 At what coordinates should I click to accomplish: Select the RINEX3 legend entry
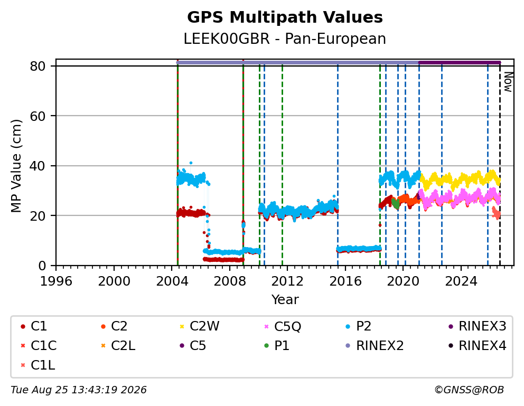[477, 326]
